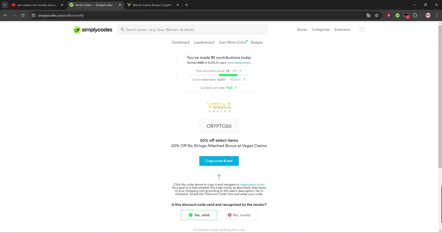Click the Search stores input field
442x233 pixels.
192,30
